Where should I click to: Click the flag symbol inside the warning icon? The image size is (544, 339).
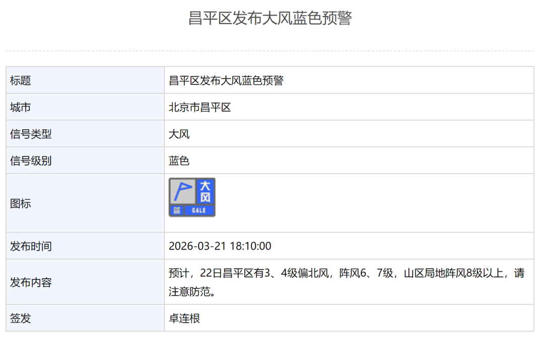coord(182,191)
